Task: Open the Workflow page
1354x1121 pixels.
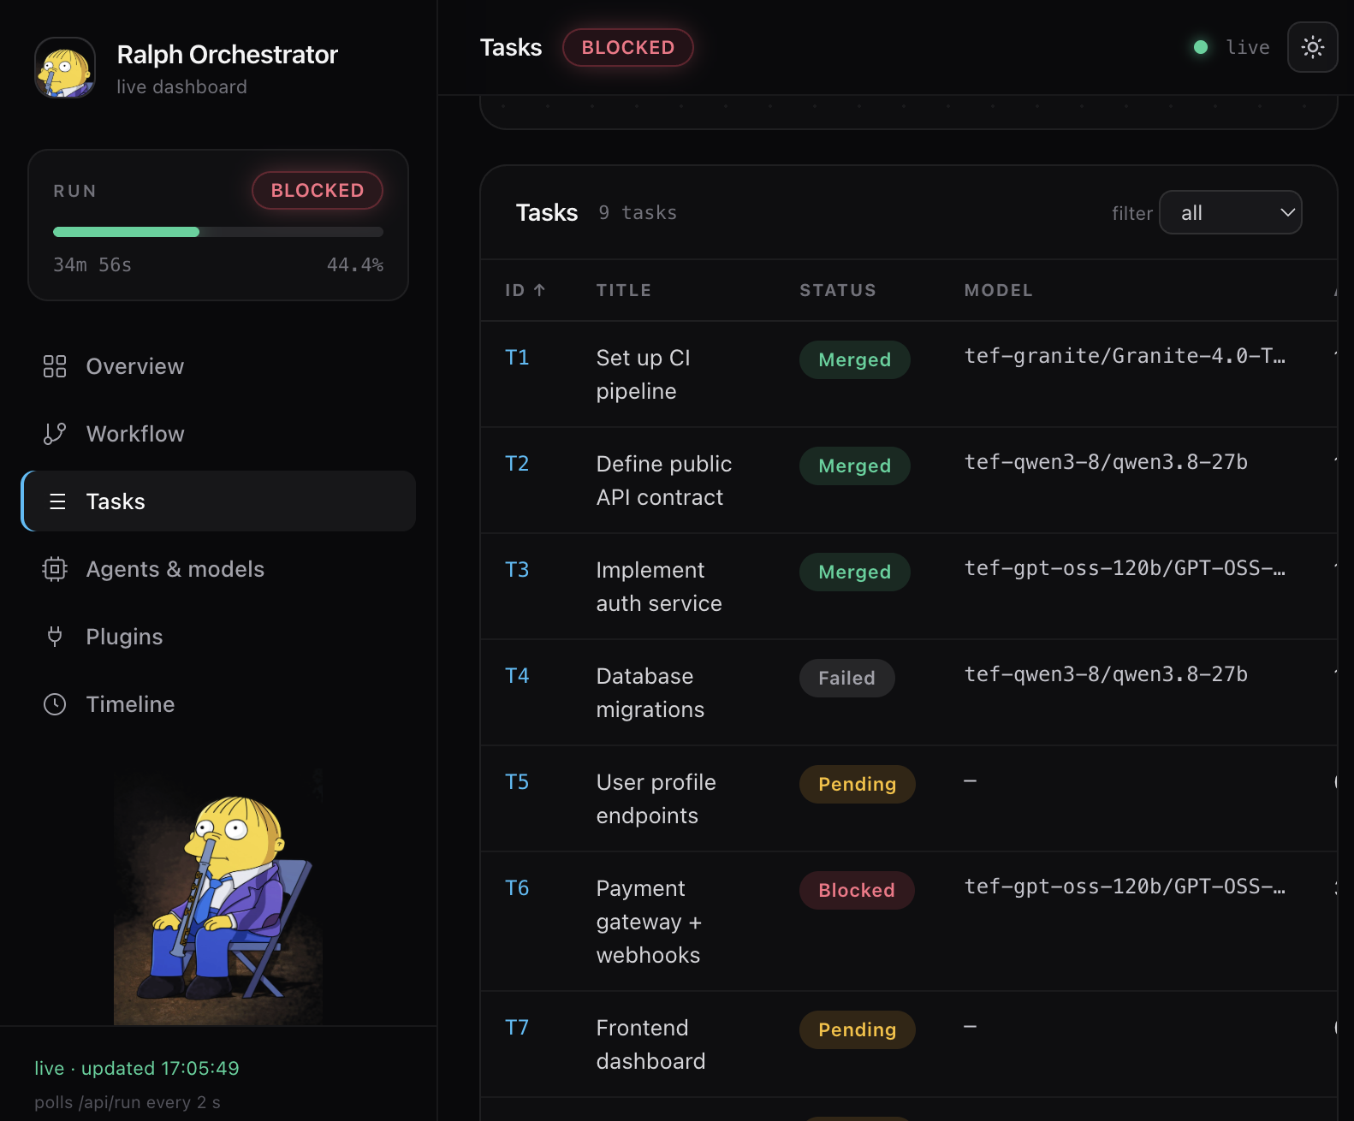Action: coord(218,434)
